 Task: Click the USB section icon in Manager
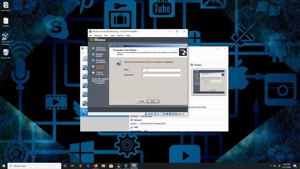pyautogui.click(x=132, y=127)
